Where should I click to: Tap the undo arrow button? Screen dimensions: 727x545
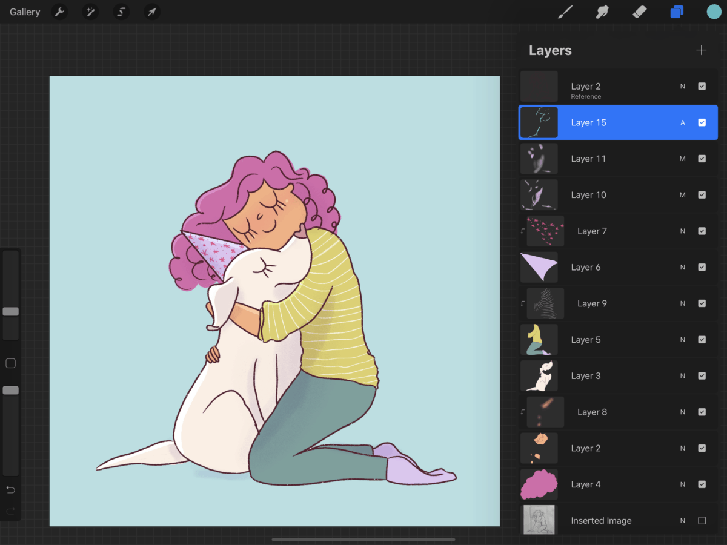[10, 489]
